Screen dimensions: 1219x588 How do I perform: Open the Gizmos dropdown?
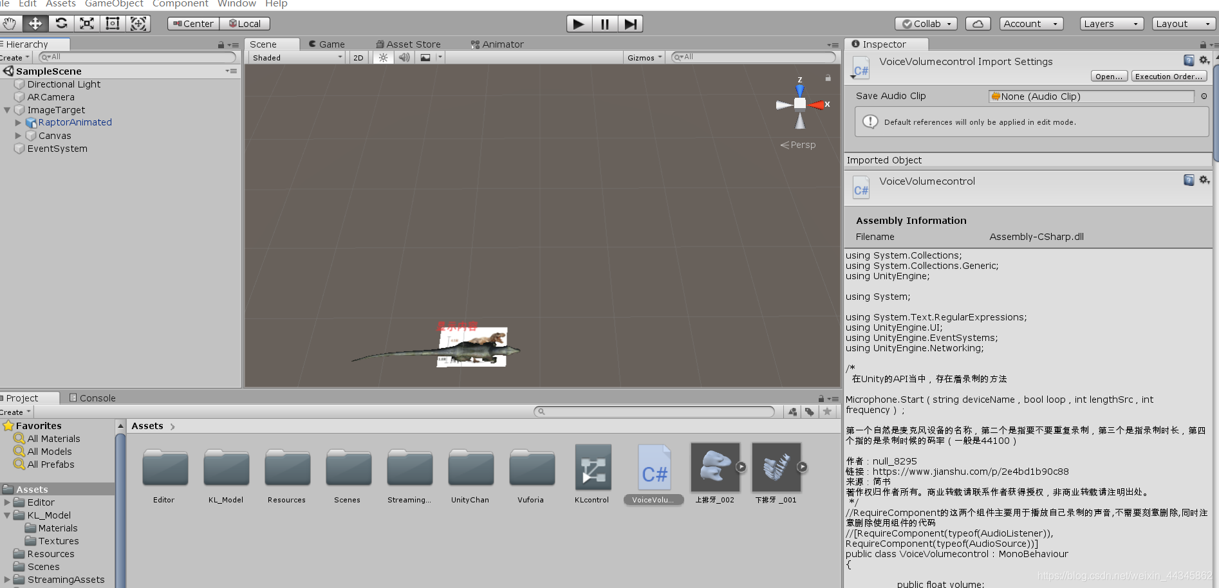coord(644,57)
